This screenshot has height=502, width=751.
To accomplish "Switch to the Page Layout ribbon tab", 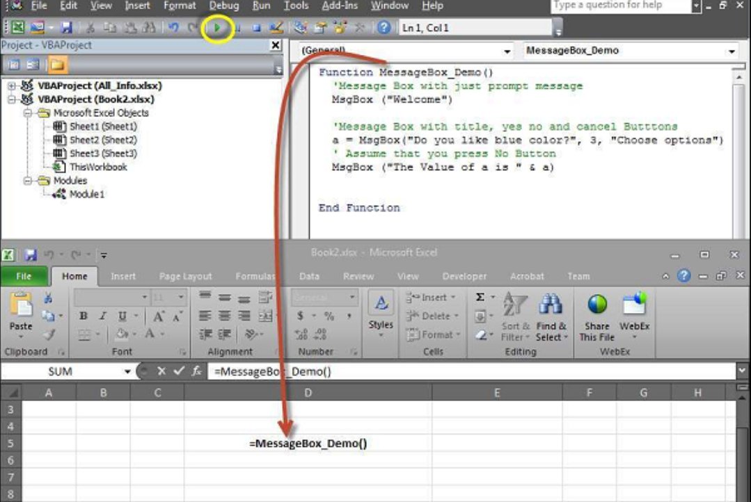I will click(x=185, y=276).
